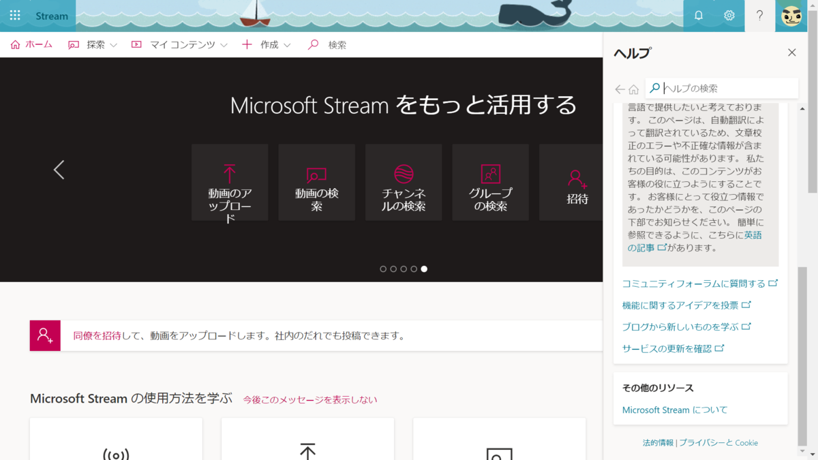Select the first carousel dot

click(383, 269)
